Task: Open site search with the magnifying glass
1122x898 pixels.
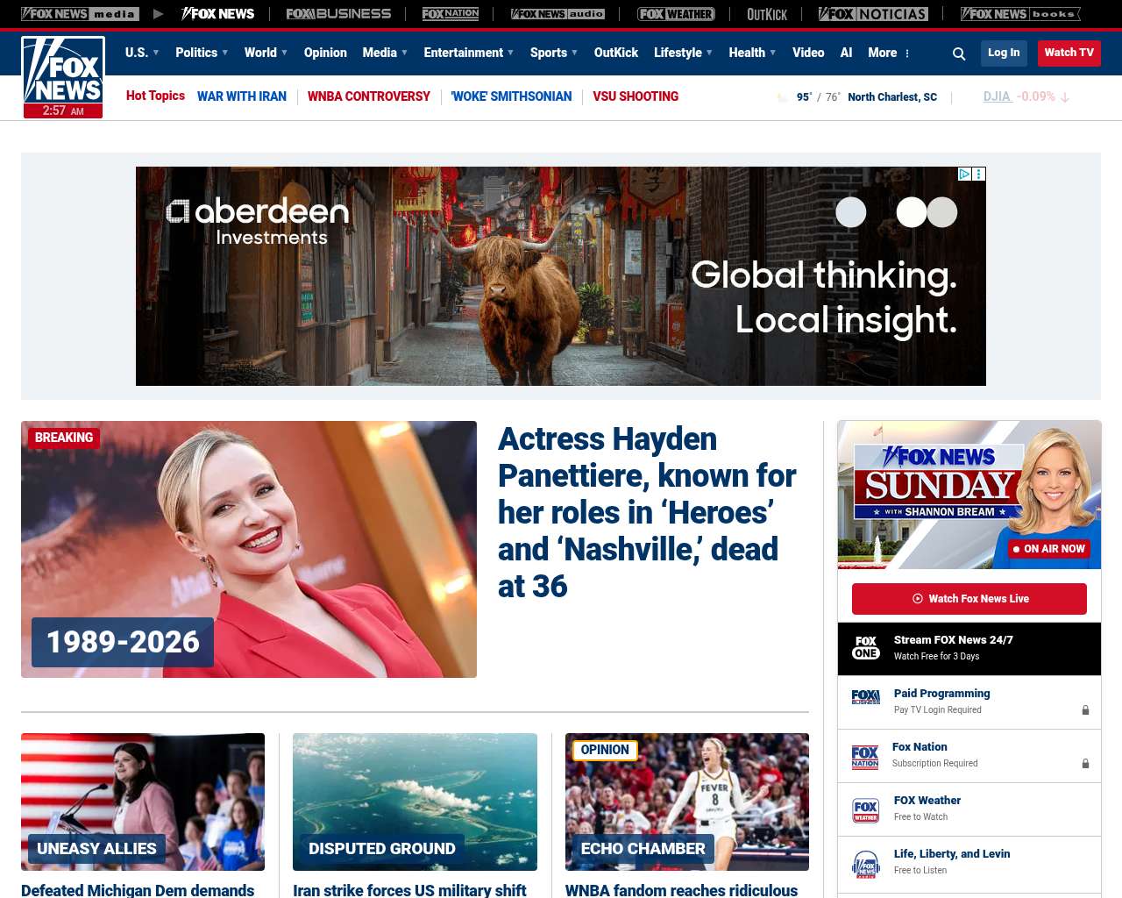Action: pos(959,53)
